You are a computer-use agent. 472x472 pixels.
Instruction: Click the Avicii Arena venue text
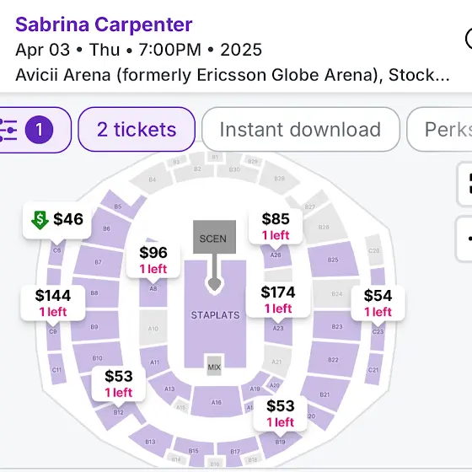[233, 75]
